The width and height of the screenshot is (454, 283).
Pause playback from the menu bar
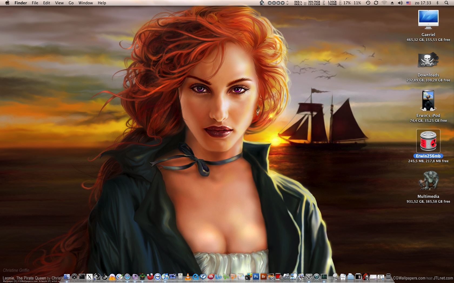click(274, 3)
